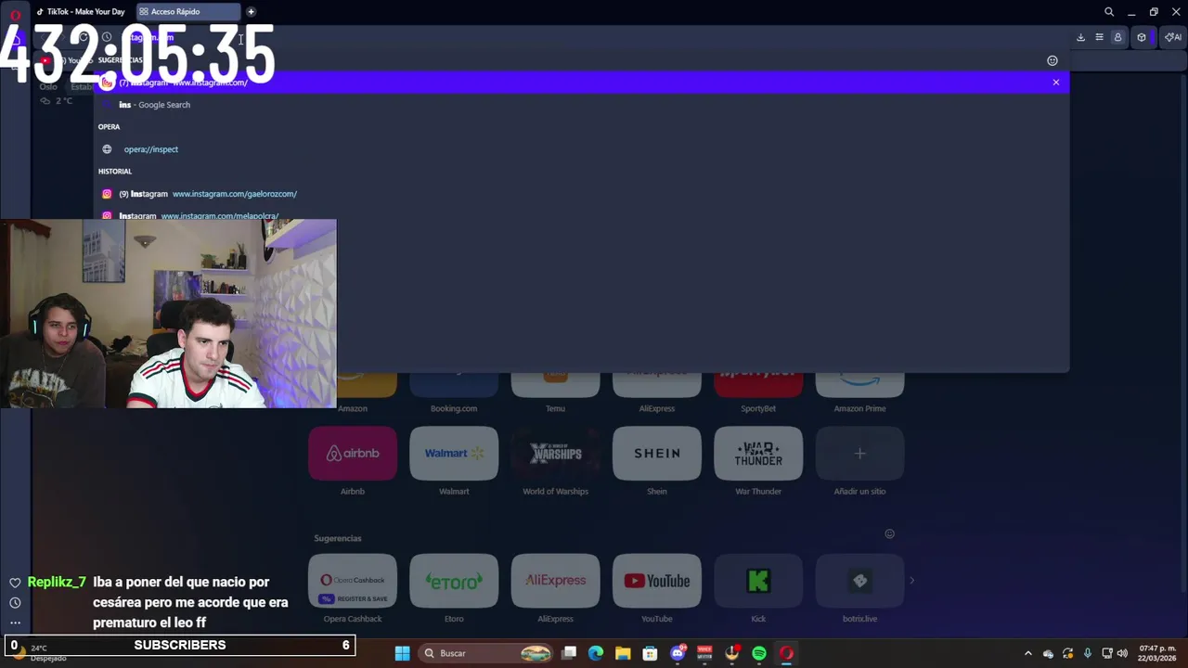Open Microsoft Store from the taskbar
This screenshot has width=1188, height=668.
tap(650, 653)
